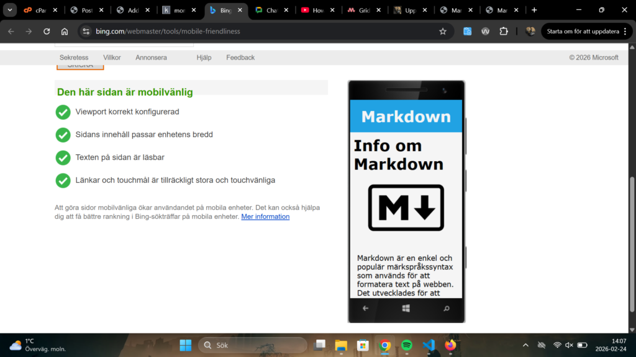636x357 pixels.
Task: Open the Chrome three-dot menu
Action: (x=625, y=32)
